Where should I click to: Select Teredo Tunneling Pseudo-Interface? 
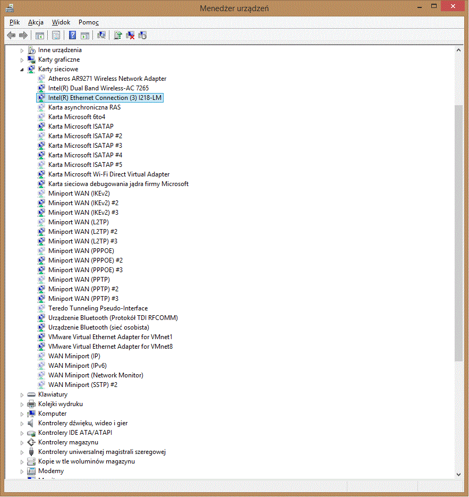(x=98, y=308)
